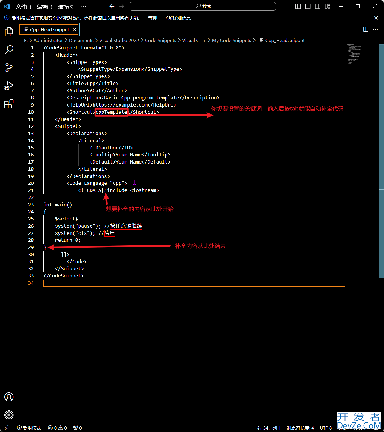The width and height of the screenshot is (384, 432).
Task: Open the 编辑(E) menu
Action: 45,7
